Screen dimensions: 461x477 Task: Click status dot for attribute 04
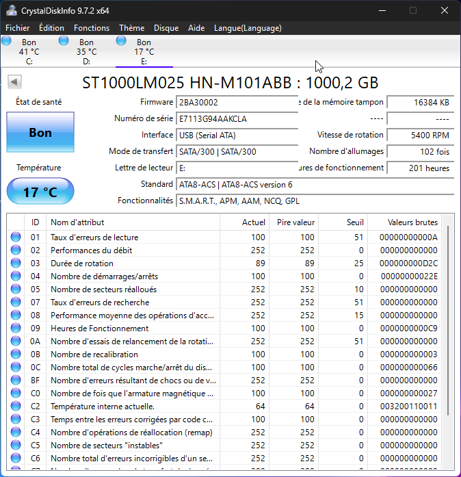16,276
